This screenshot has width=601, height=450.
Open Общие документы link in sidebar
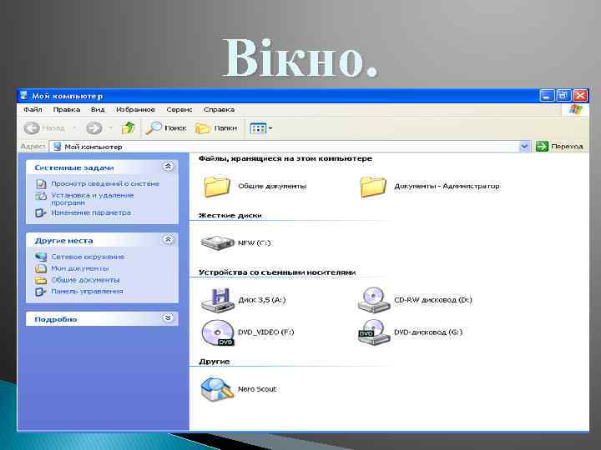tap(86, 280)
